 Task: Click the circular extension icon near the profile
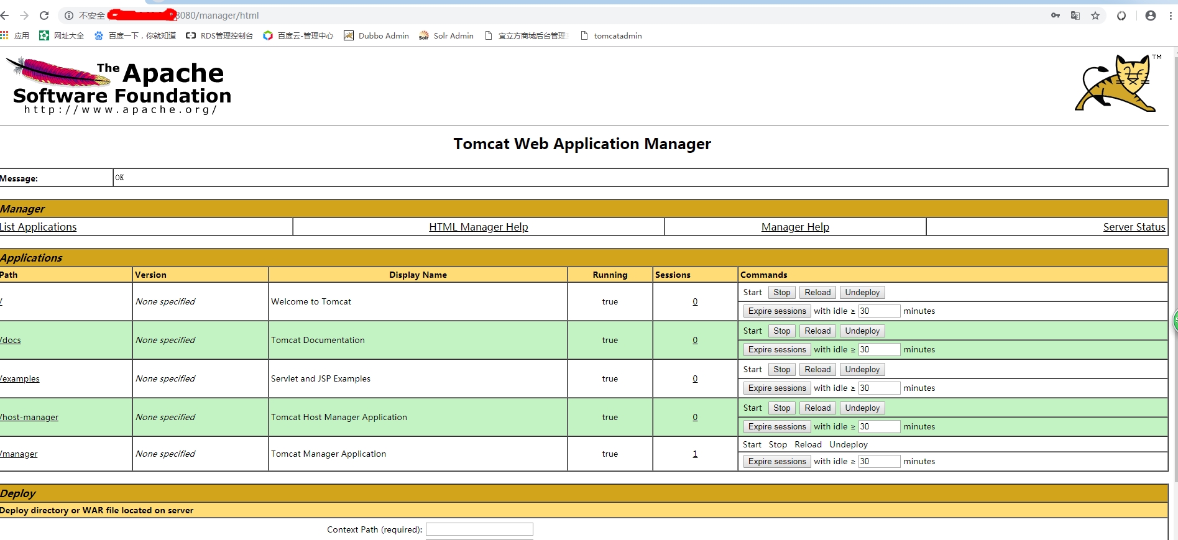(1121, 16)
